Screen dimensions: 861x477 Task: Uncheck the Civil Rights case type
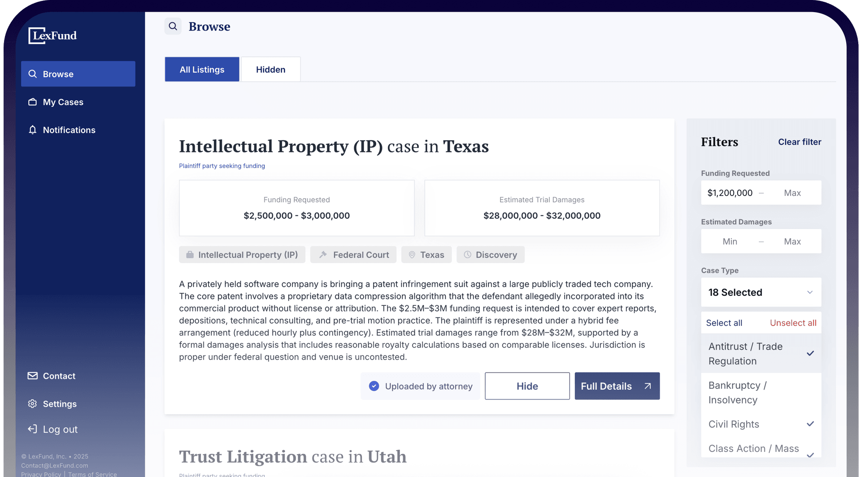click(761, 424)
